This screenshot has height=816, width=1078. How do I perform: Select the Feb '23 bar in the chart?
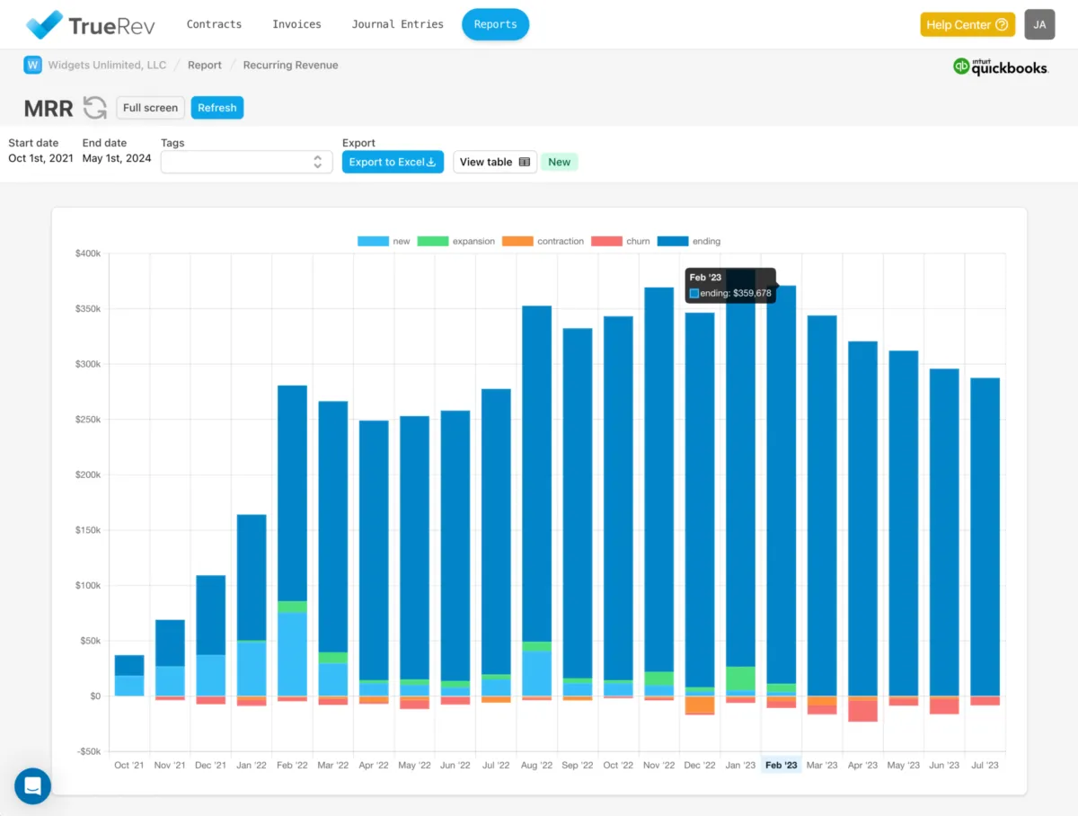point(782,494)
